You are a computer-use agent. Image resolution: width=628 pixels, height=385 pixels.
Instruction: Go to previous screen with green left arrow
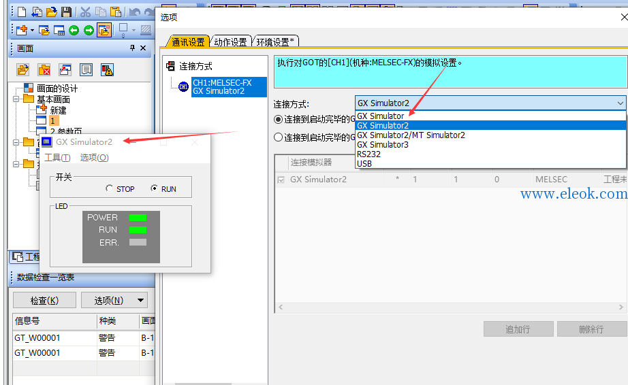(74, 30)
